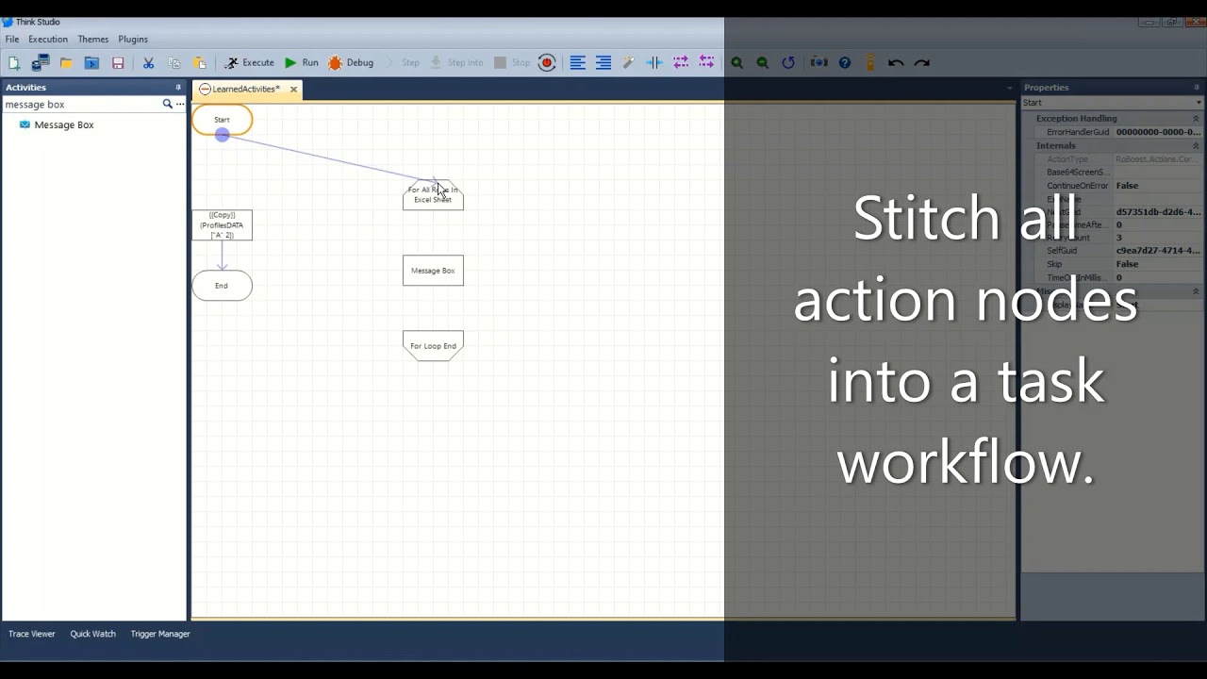
Task: Select the For All Rows In Excel Sheet node
Action: click(x=433, y=195)
